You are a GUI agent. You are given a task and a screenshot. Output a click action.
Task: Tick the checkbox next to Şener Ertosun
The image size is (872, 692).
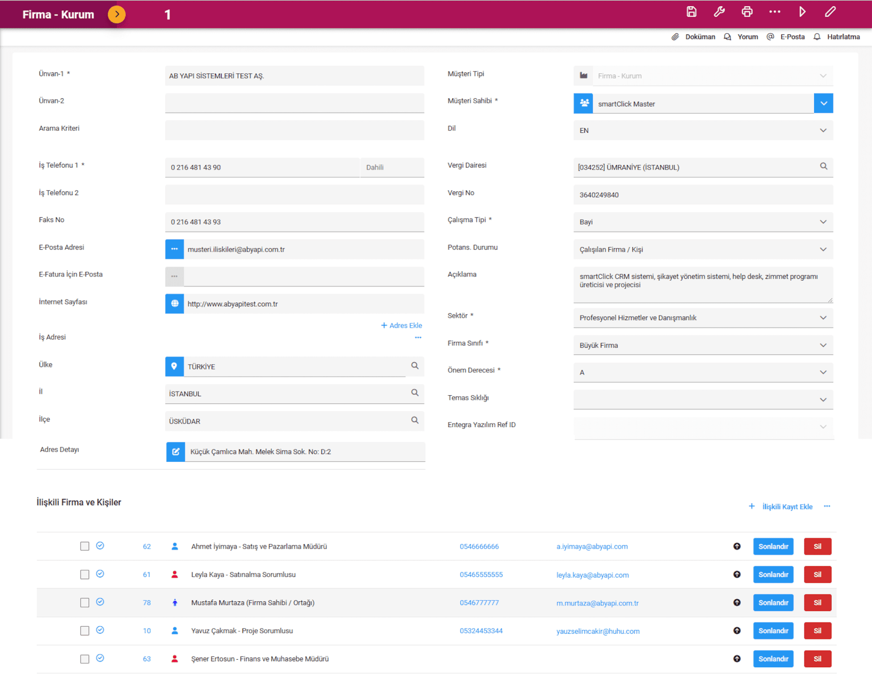point(84,658)
